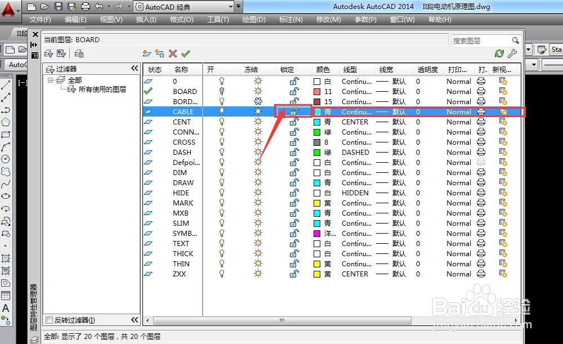
Task: Collapse the filter panel with top chevrons
Action: [x=135, y=68]
